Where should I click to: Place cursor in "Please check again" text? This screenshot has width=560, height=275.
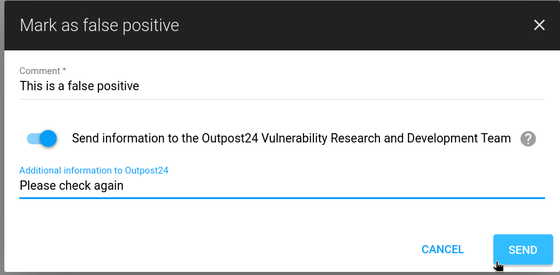click(72, 185)
